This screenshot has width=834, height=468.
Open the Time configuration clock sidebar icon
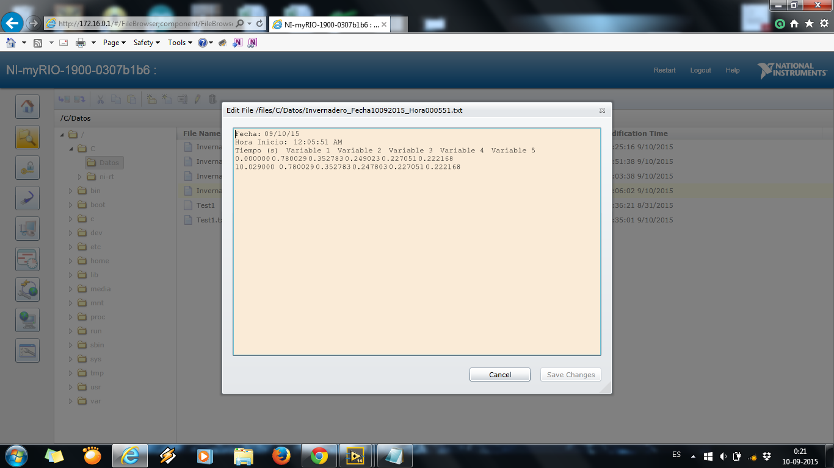[x=27, y=259]
